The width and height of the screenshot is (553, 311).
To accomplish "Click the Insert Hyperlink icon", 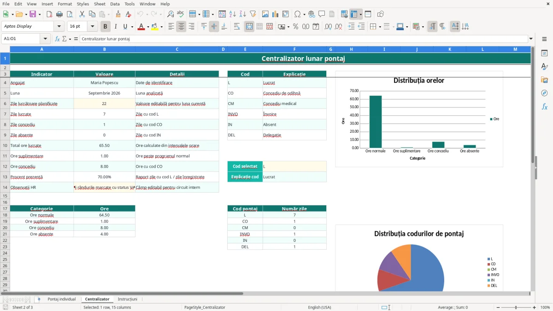I will pyautogui.click(x=312, y=14).
